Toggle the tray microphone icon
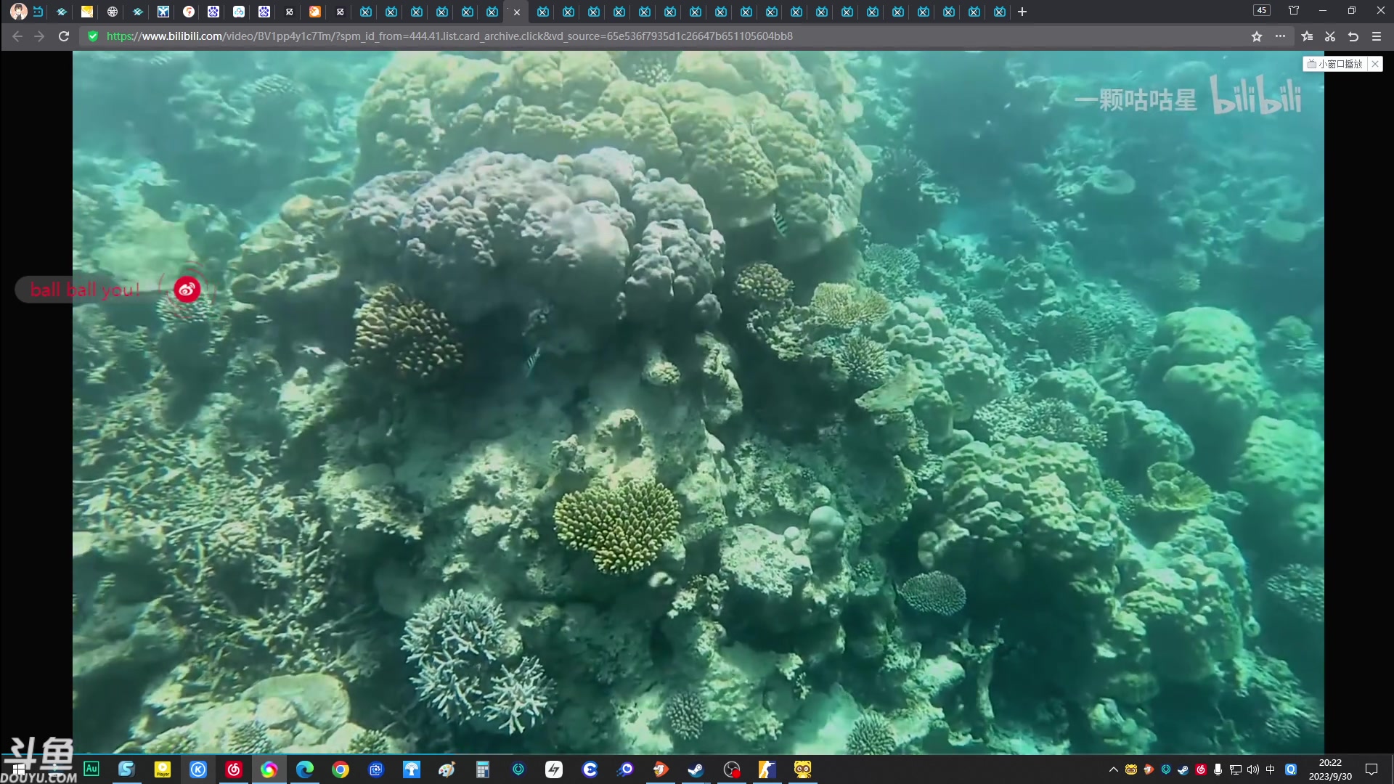 tap(1218, 769)
